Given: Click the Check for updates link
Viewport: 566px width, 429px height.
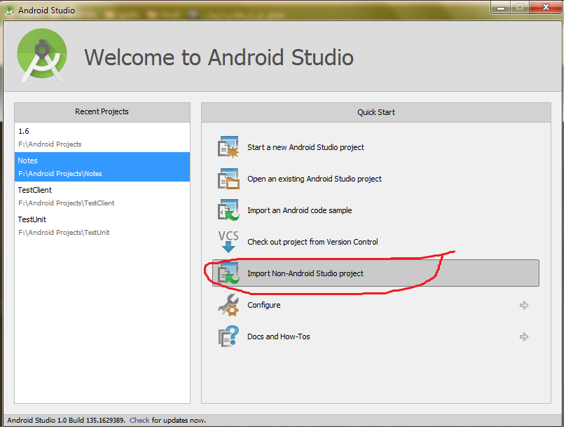Looking at the screenshot, I should tap(139, 421).
